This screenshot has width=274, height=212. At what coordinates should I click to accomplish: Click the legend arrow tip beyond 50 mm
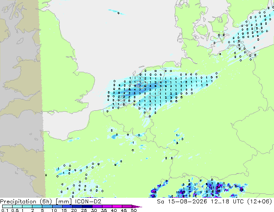(x=137, y=206)
